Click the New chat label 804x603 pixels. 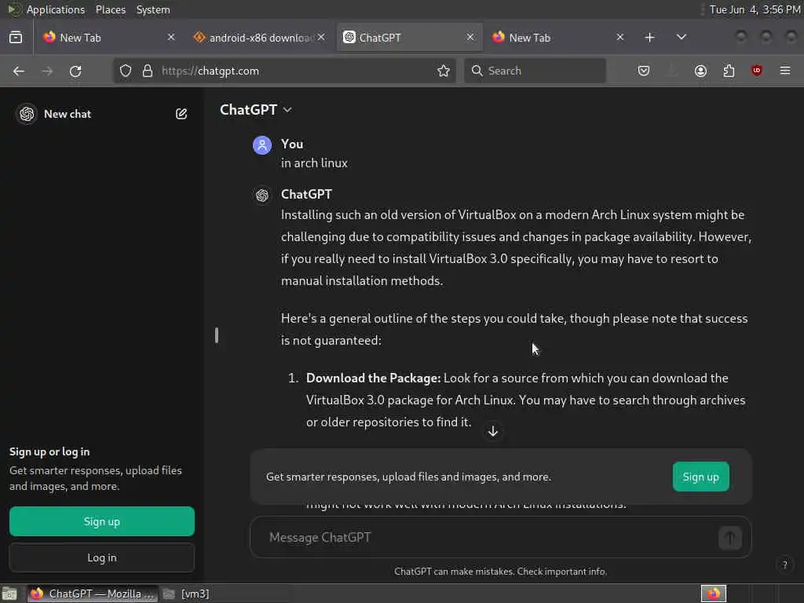coord(68,115)
